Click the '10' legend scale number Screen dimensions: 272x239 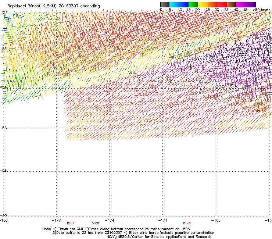tap(180, 10)
